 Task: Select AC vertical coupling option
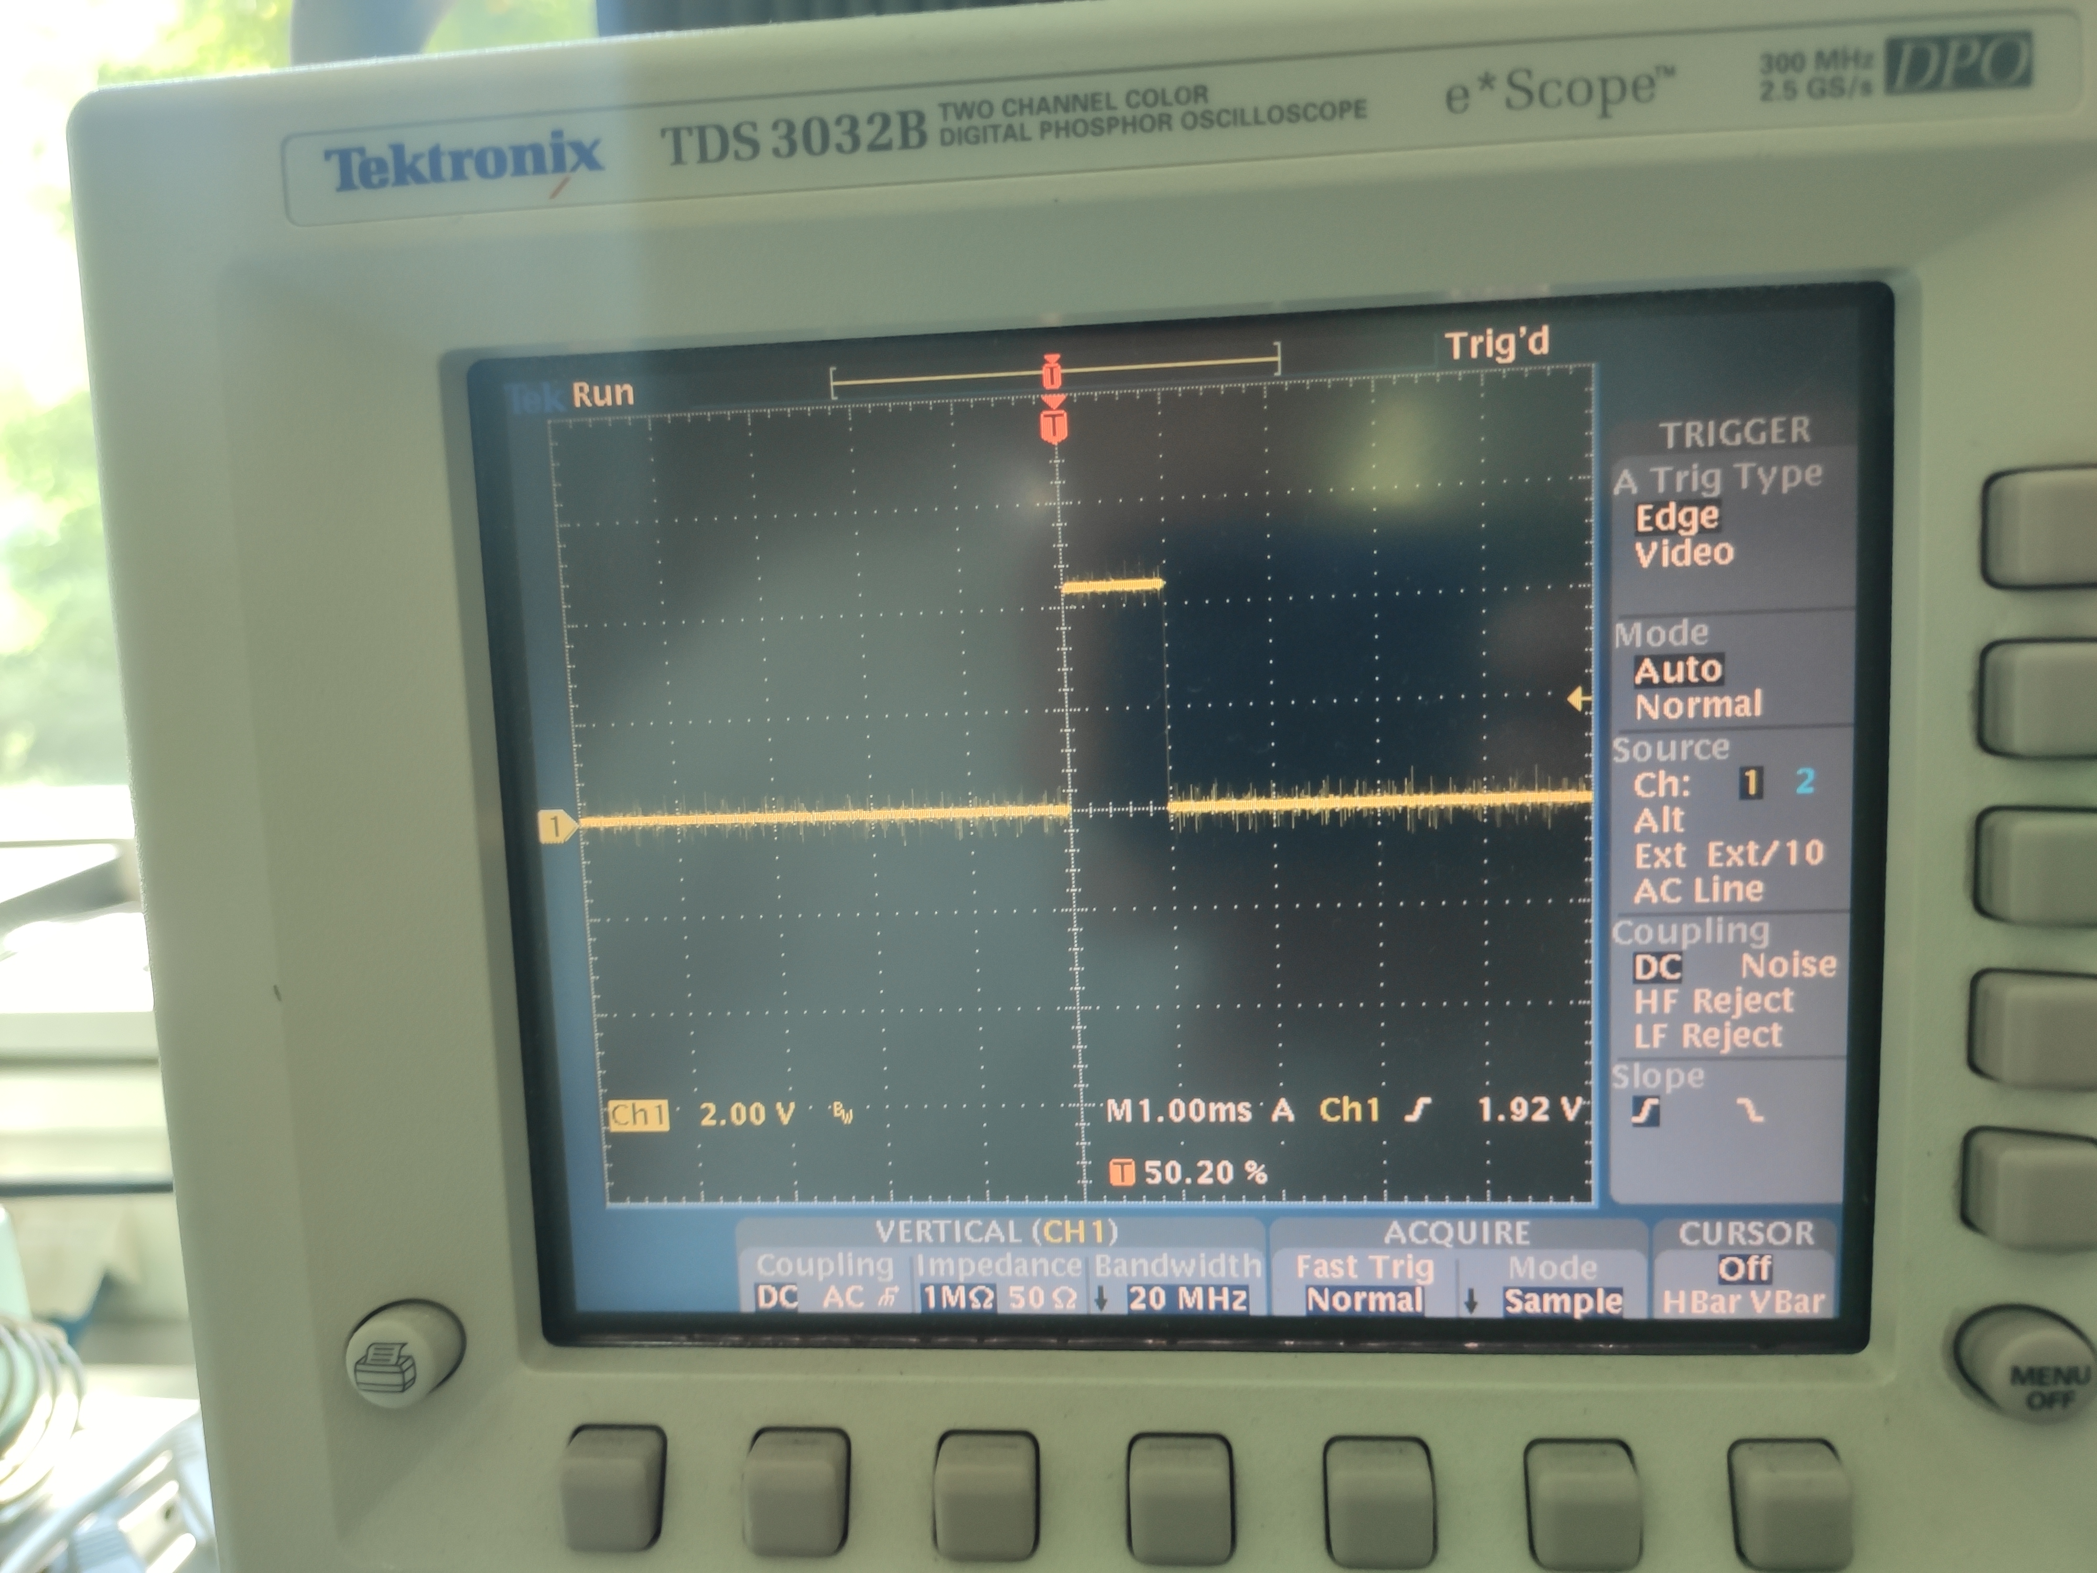[x=843, y=1297]
